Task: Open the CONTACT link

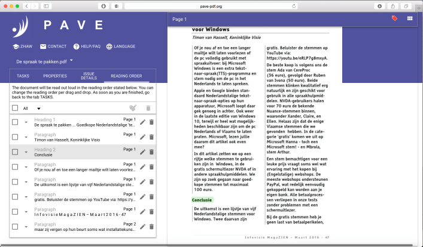Action: point(53,47)
